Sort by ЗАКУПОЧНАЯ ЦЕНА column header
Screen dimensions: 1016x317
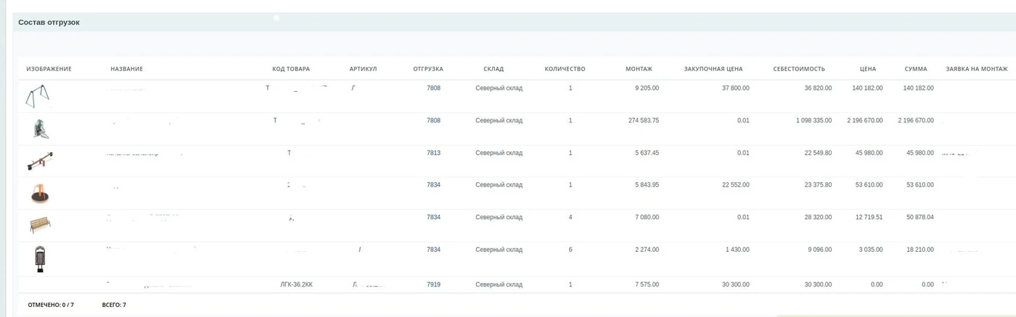pos(713,69)
